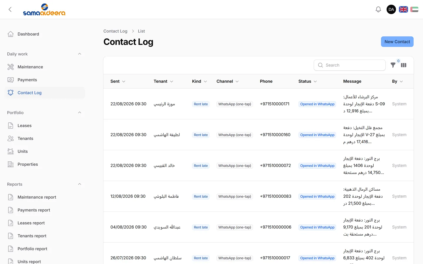
Task: Collapse the Reports section
Action: point(80,184)
